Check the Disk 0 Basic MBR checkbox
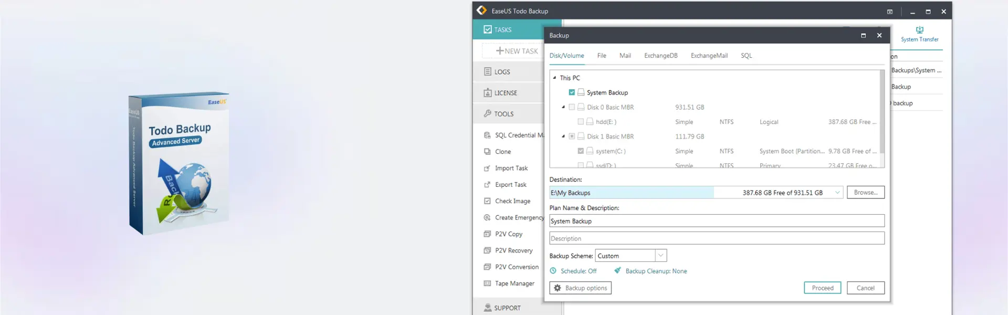Viewport: 1008px width, 315px height. point(572,107)
